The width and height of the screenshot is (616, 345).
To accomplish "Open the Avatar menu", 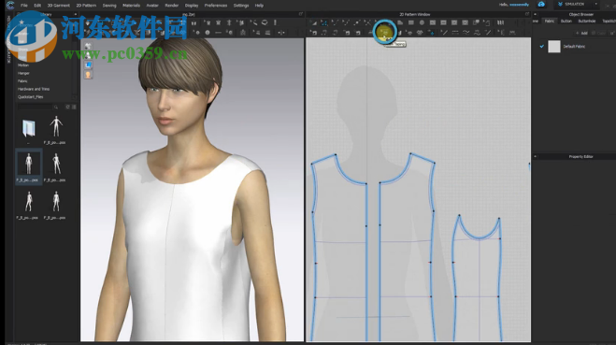I will coord(152,6).
